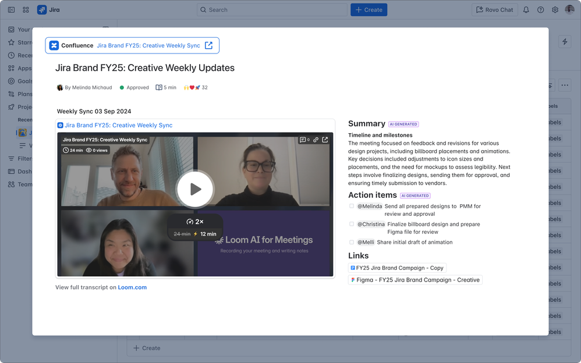Open FY25 Jira Brand Campaign - Copy link
Viewport: 581px width, 363px height.
[x=397, y=268]
